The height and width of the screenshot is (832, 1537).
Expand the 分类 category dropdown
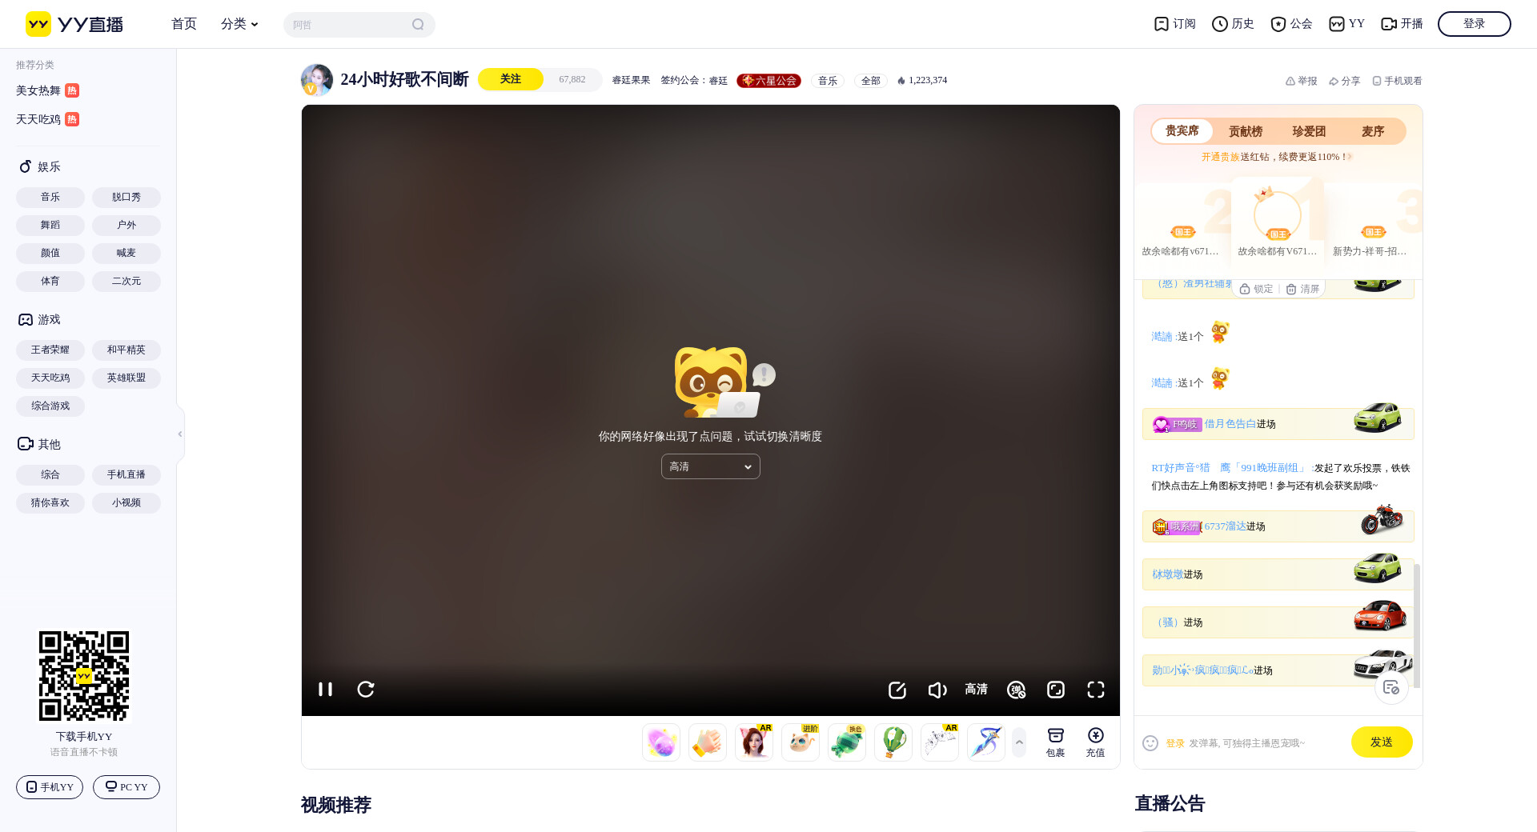pyautogui.click(x=239, y=24)
